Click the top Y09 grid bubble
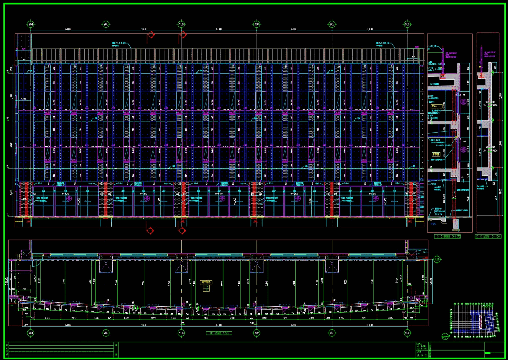Screen dimensions: 508x360 pyautogui.click(x=407, y=24)
